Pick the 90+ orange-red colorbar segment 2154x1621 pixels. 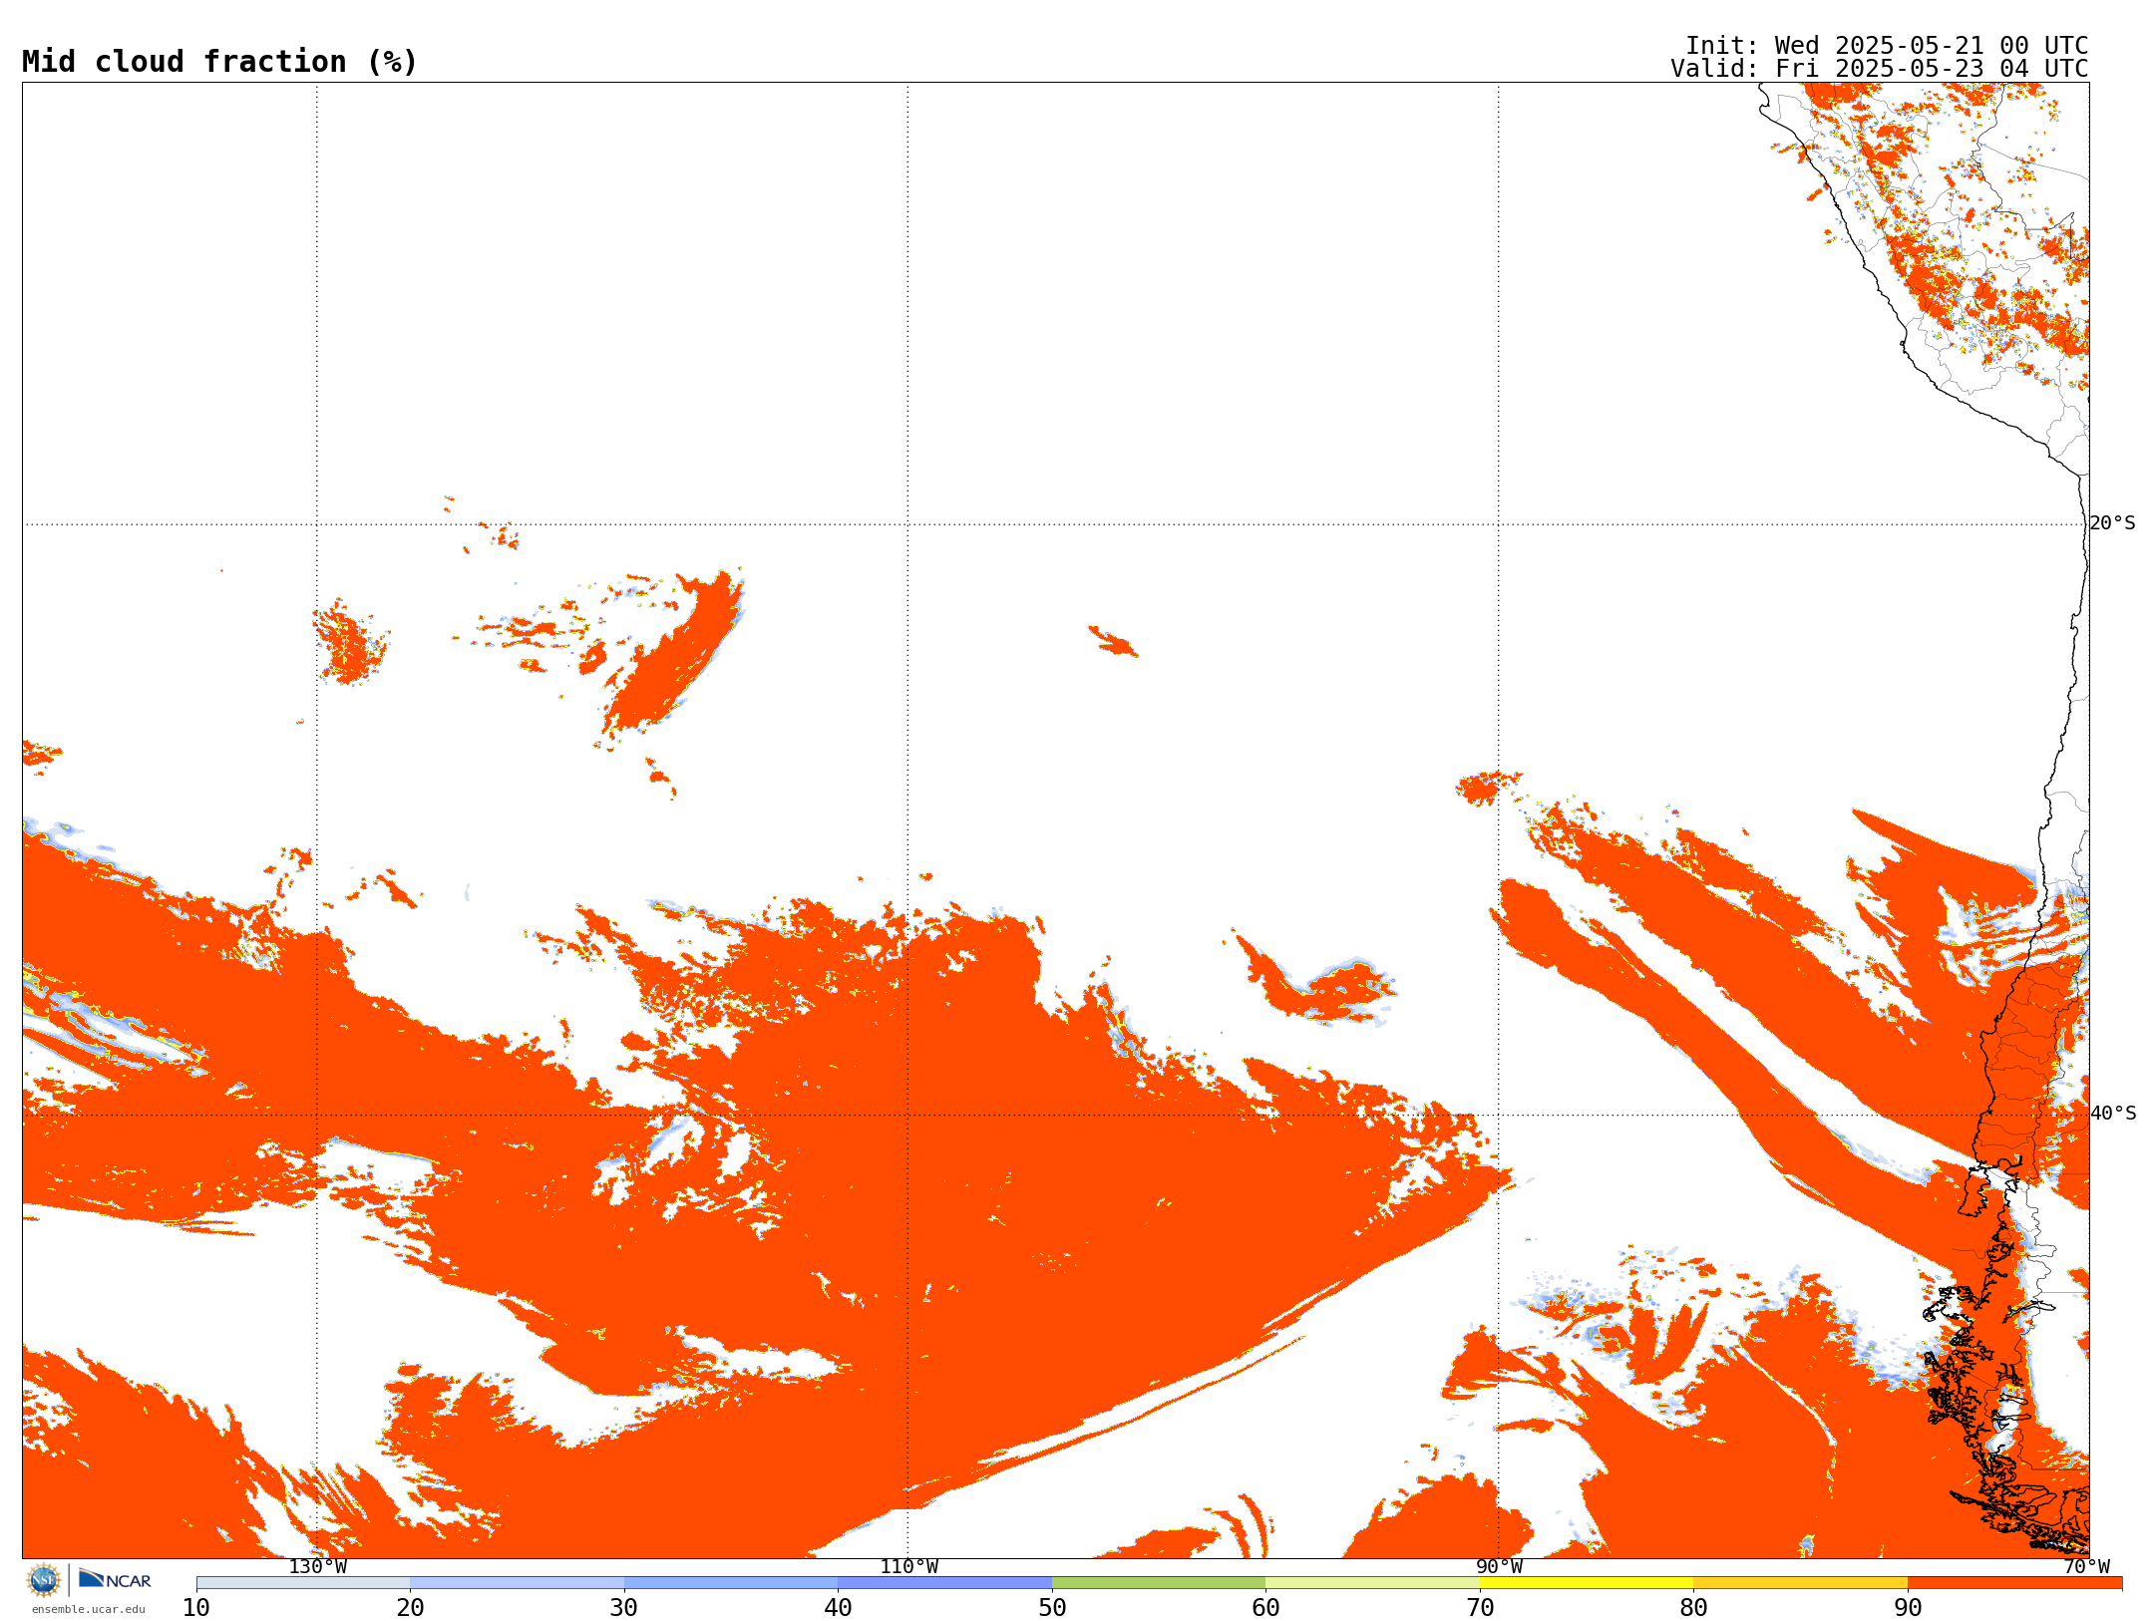(2014, 1583)
